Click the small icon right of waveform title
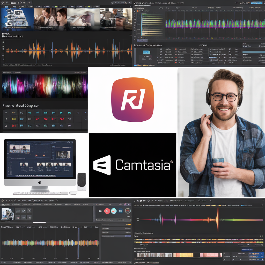 (x=130, y=35)
